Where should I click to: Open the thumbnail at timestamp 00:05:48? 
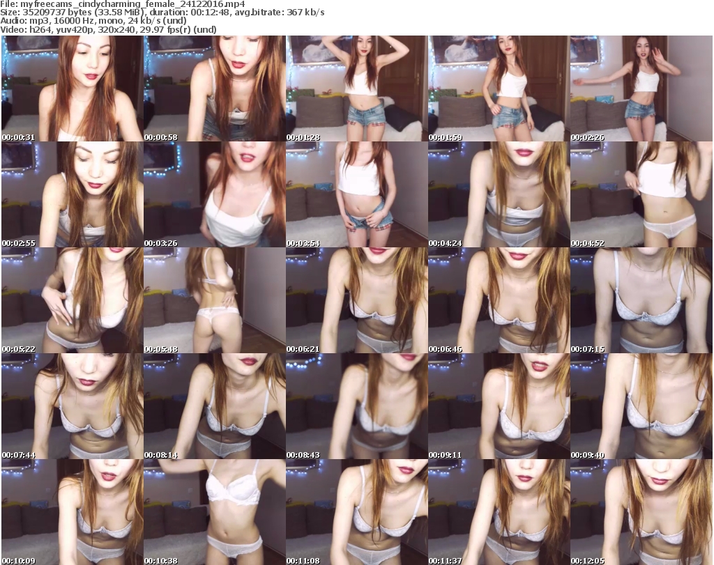(215, 300)
